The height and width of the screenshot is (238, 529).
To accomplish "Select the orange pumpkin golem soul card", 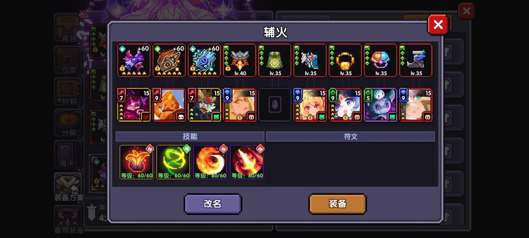I will point(169,105).
